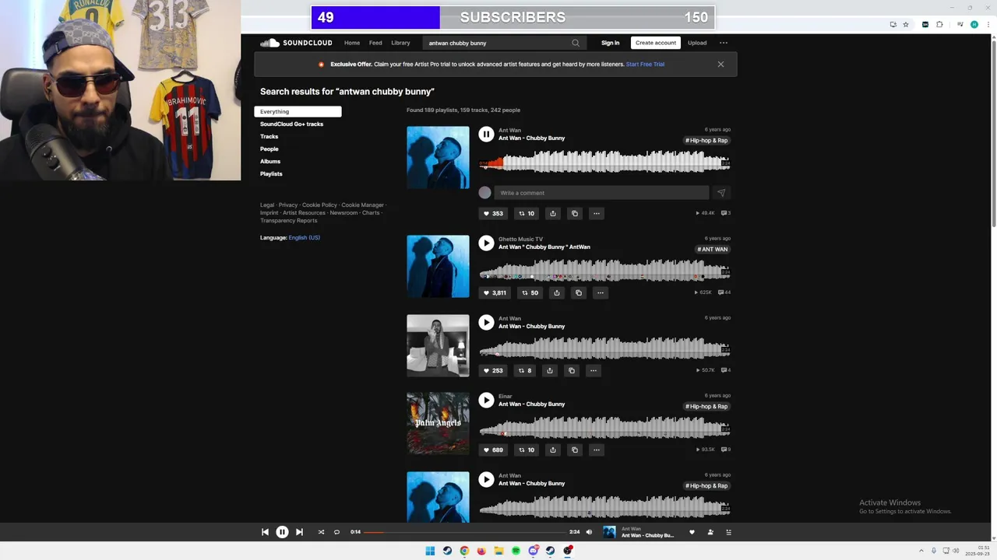The image size is (997, 560).
Task: Click the Write a comment field
Action: (602, 193)
